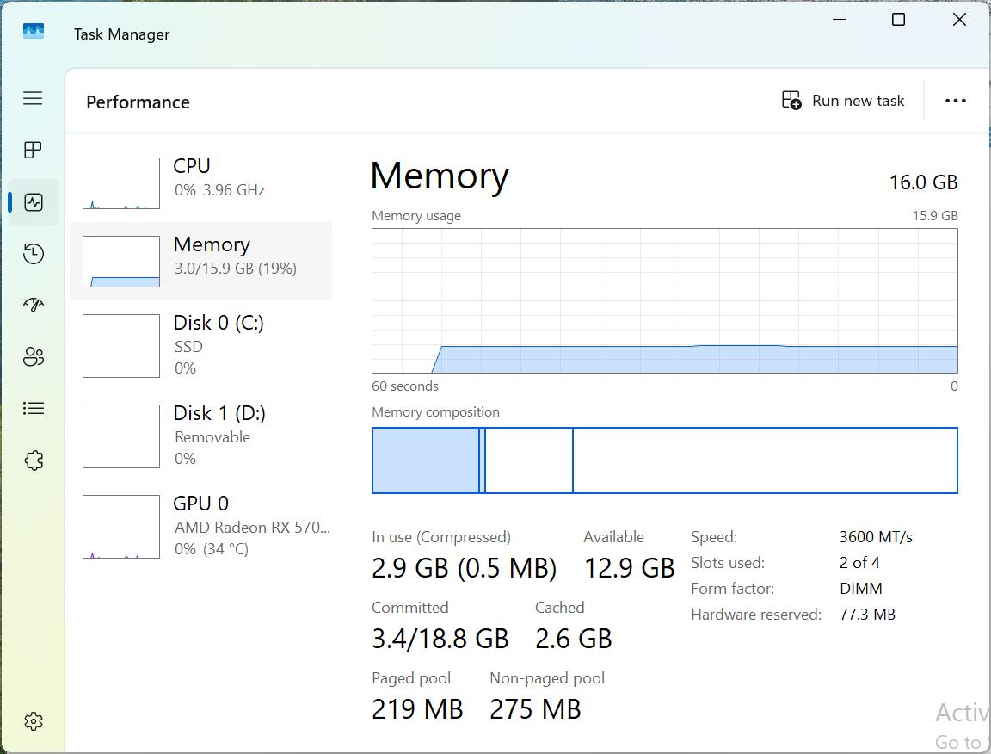The height and width of the screenshot is (754, 991).
Task: Open the Startup apps page icon
Action: pyautogui.click(x=33, y=305)
